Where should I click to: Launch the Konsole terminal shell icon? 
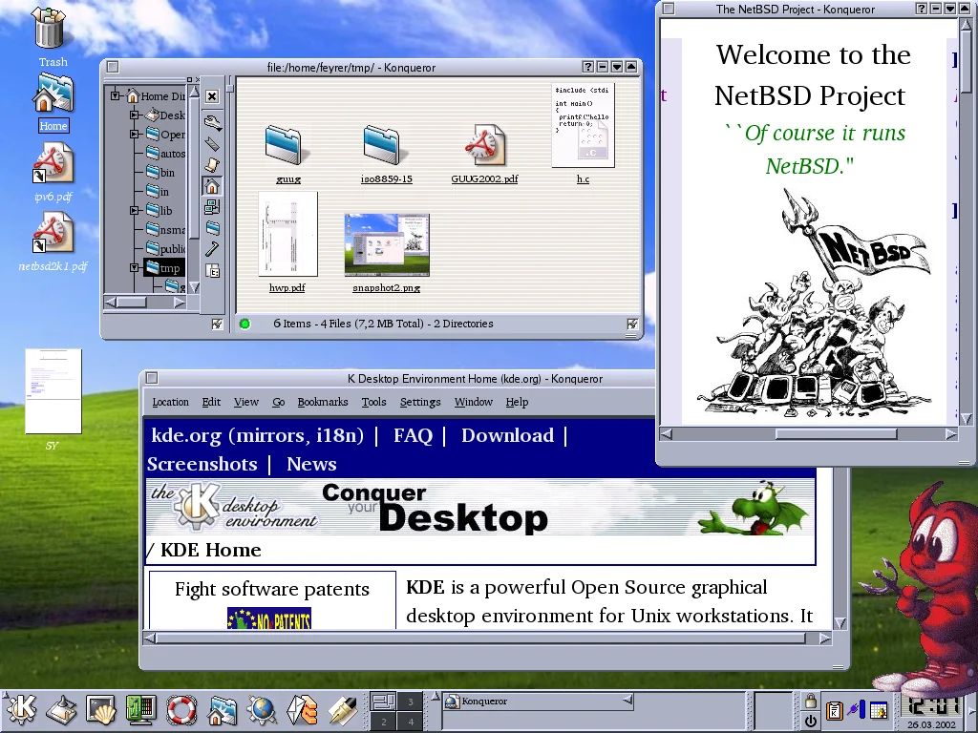101,709
